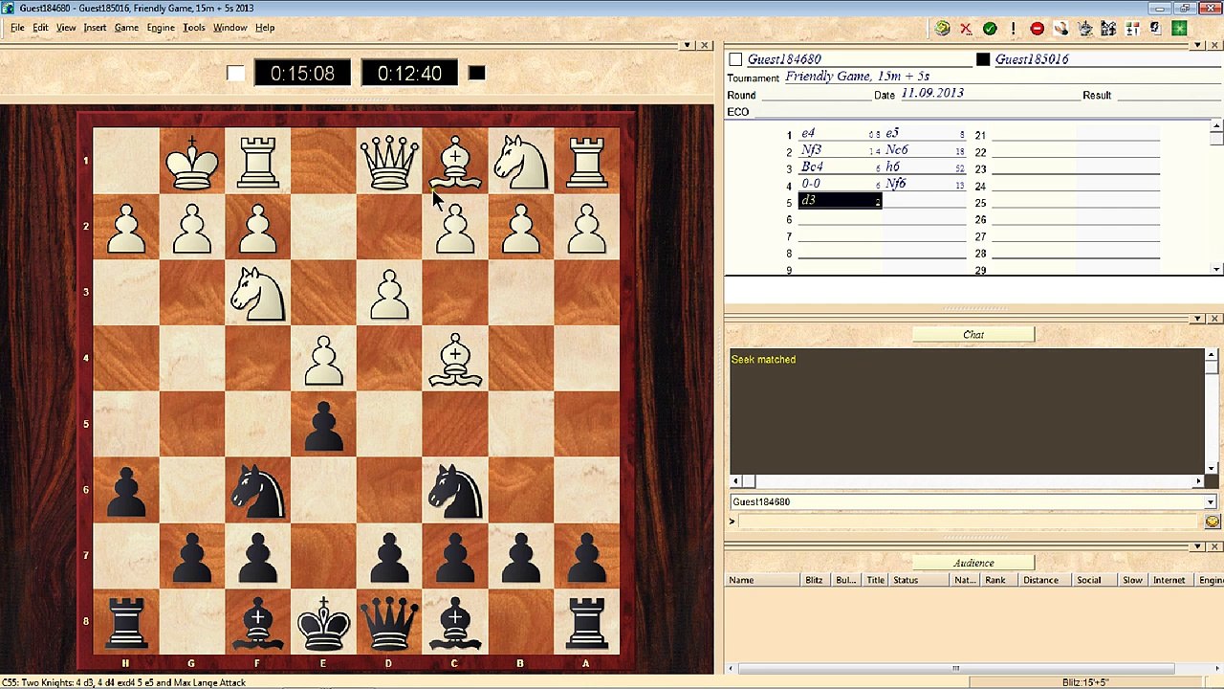The height and width of the screenshot is (689, 1224).
Task: Click the red stop/resign circle icon
Action: point(1037,29)
